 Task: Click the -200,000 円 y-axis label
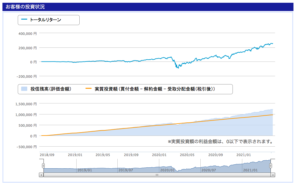(x=27, y=77)
